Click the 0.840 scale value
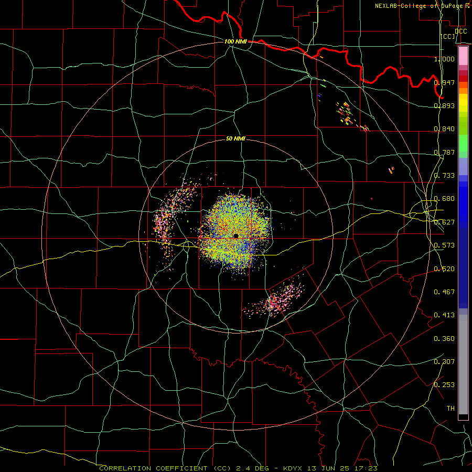Screen dimensions: 472x472 tap(444, 129)
